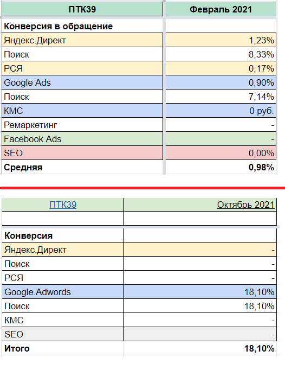
Task: Select the grey SEO row in lower table
Action: click(139, 334)
